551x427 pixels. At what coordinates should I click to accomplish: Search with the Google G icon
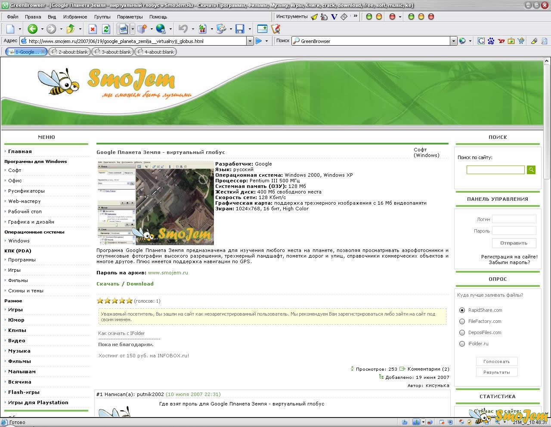[481, 41]
